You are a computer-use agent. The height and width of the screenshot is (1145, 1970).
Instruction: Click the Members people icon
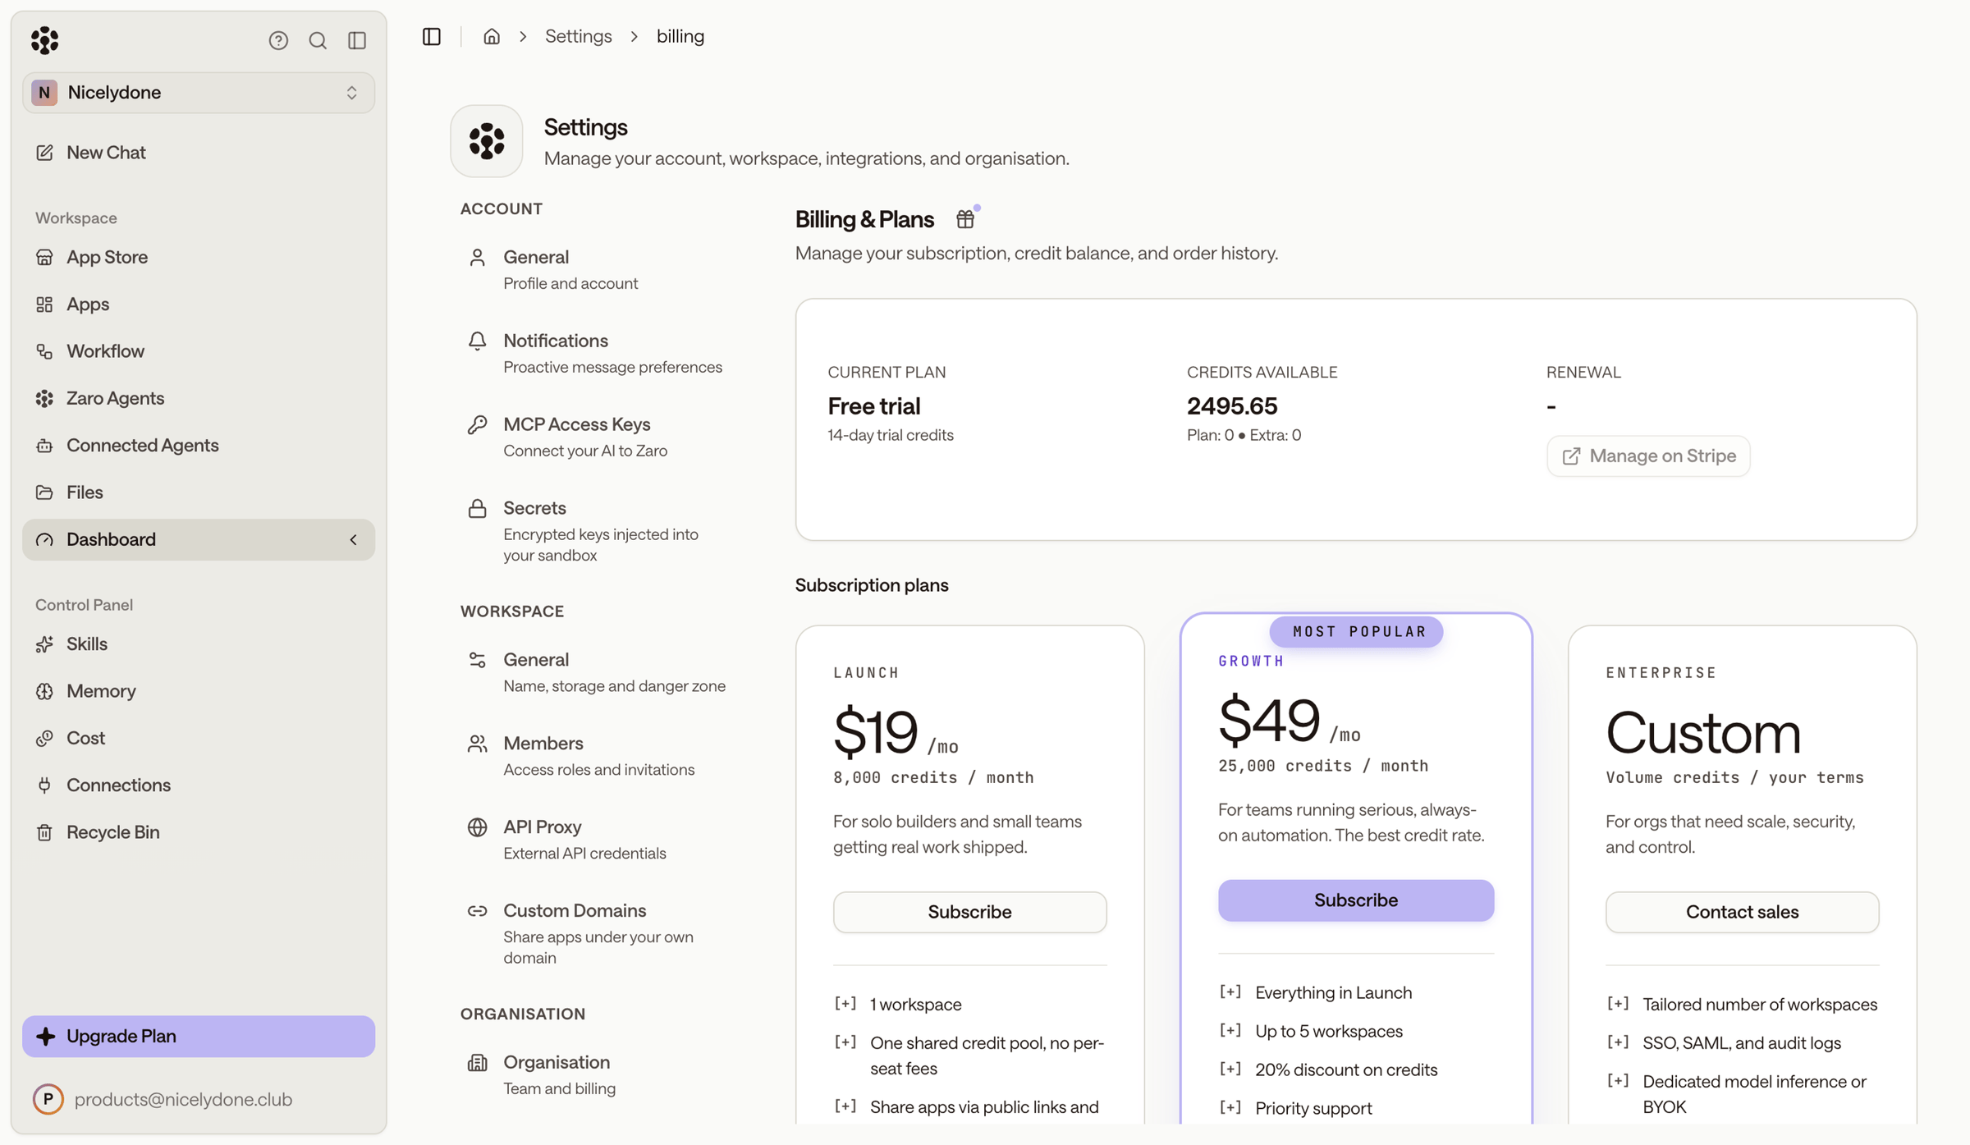[477, 744]
